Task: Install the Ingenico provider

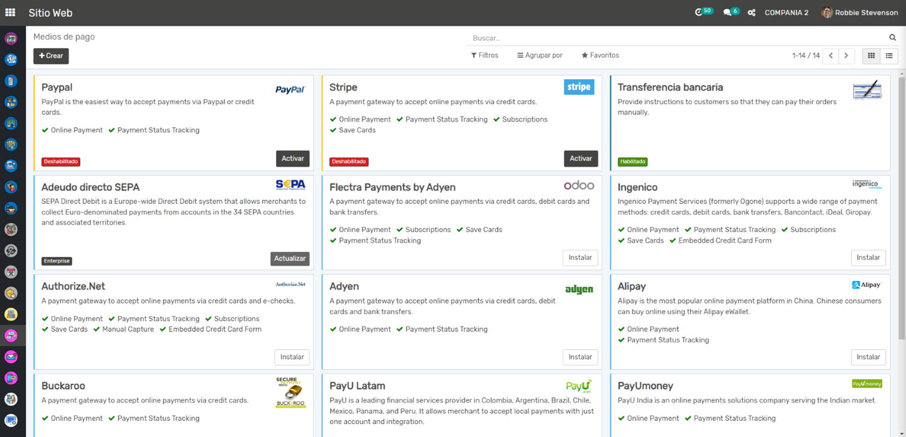Action: click(868, 258)
